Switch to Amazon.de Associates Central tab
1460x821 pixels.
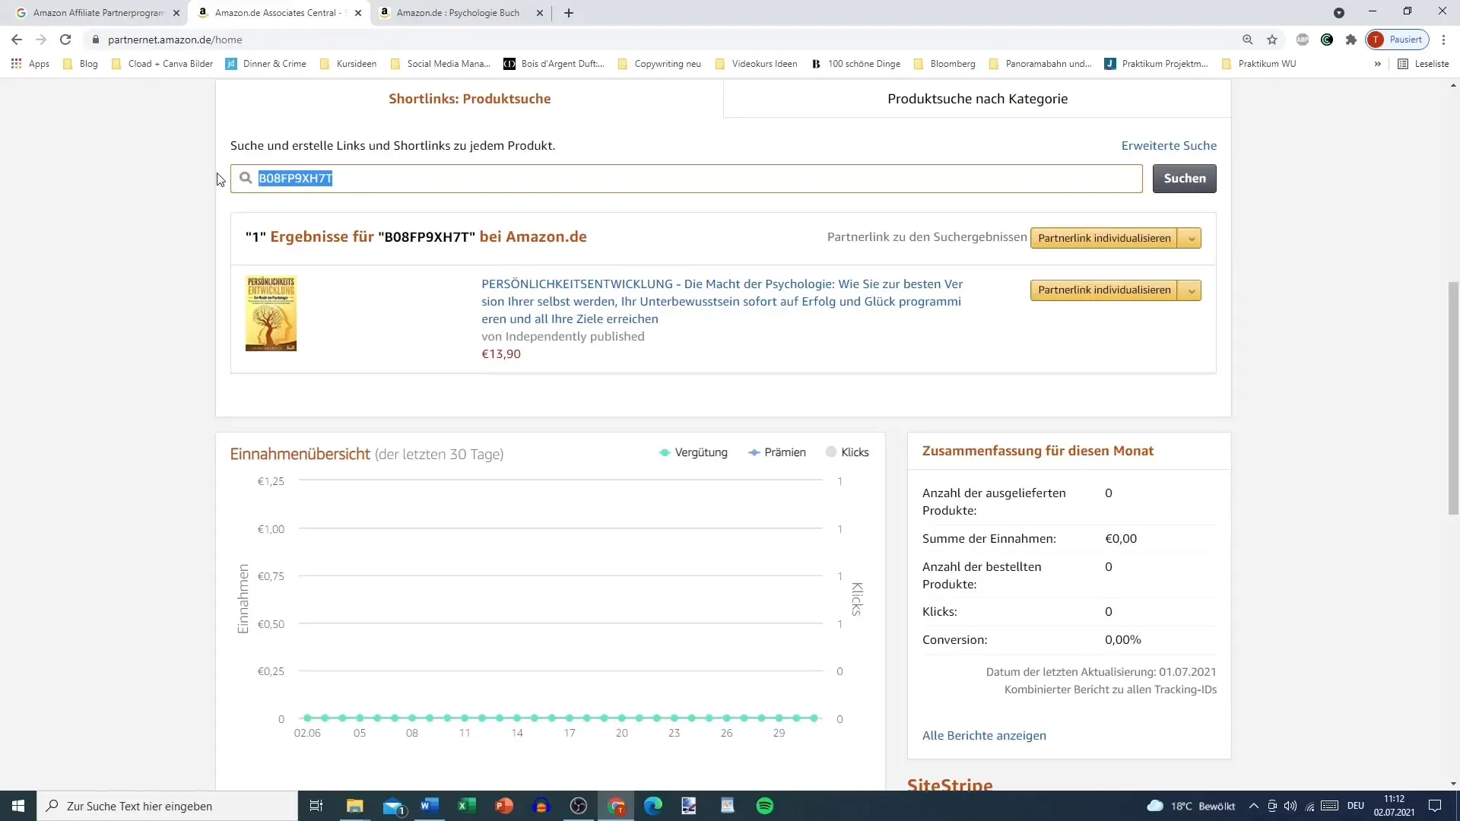pyautogui.click(x=278, y=13)
